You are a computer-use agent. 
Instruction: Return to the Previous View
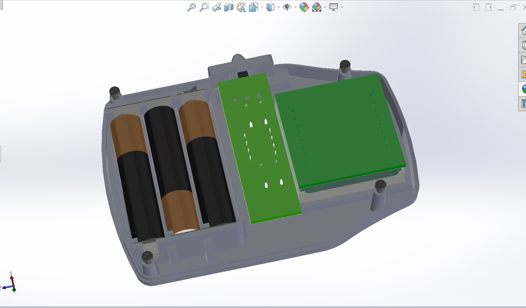(216, 7)
